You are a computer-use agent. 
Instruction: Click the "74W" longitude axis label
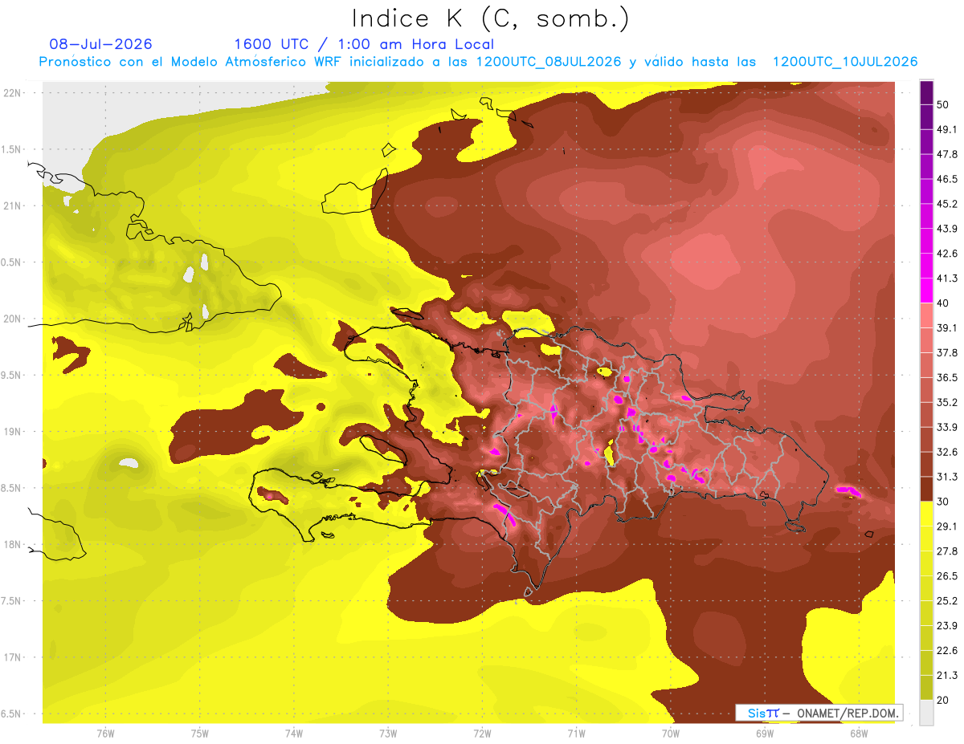pyautogui.click(x=294, y=734)
